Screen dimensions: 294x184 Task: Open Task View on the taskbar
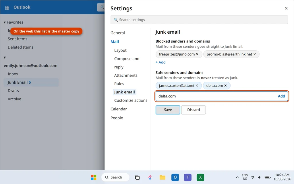tap(137, 177)
